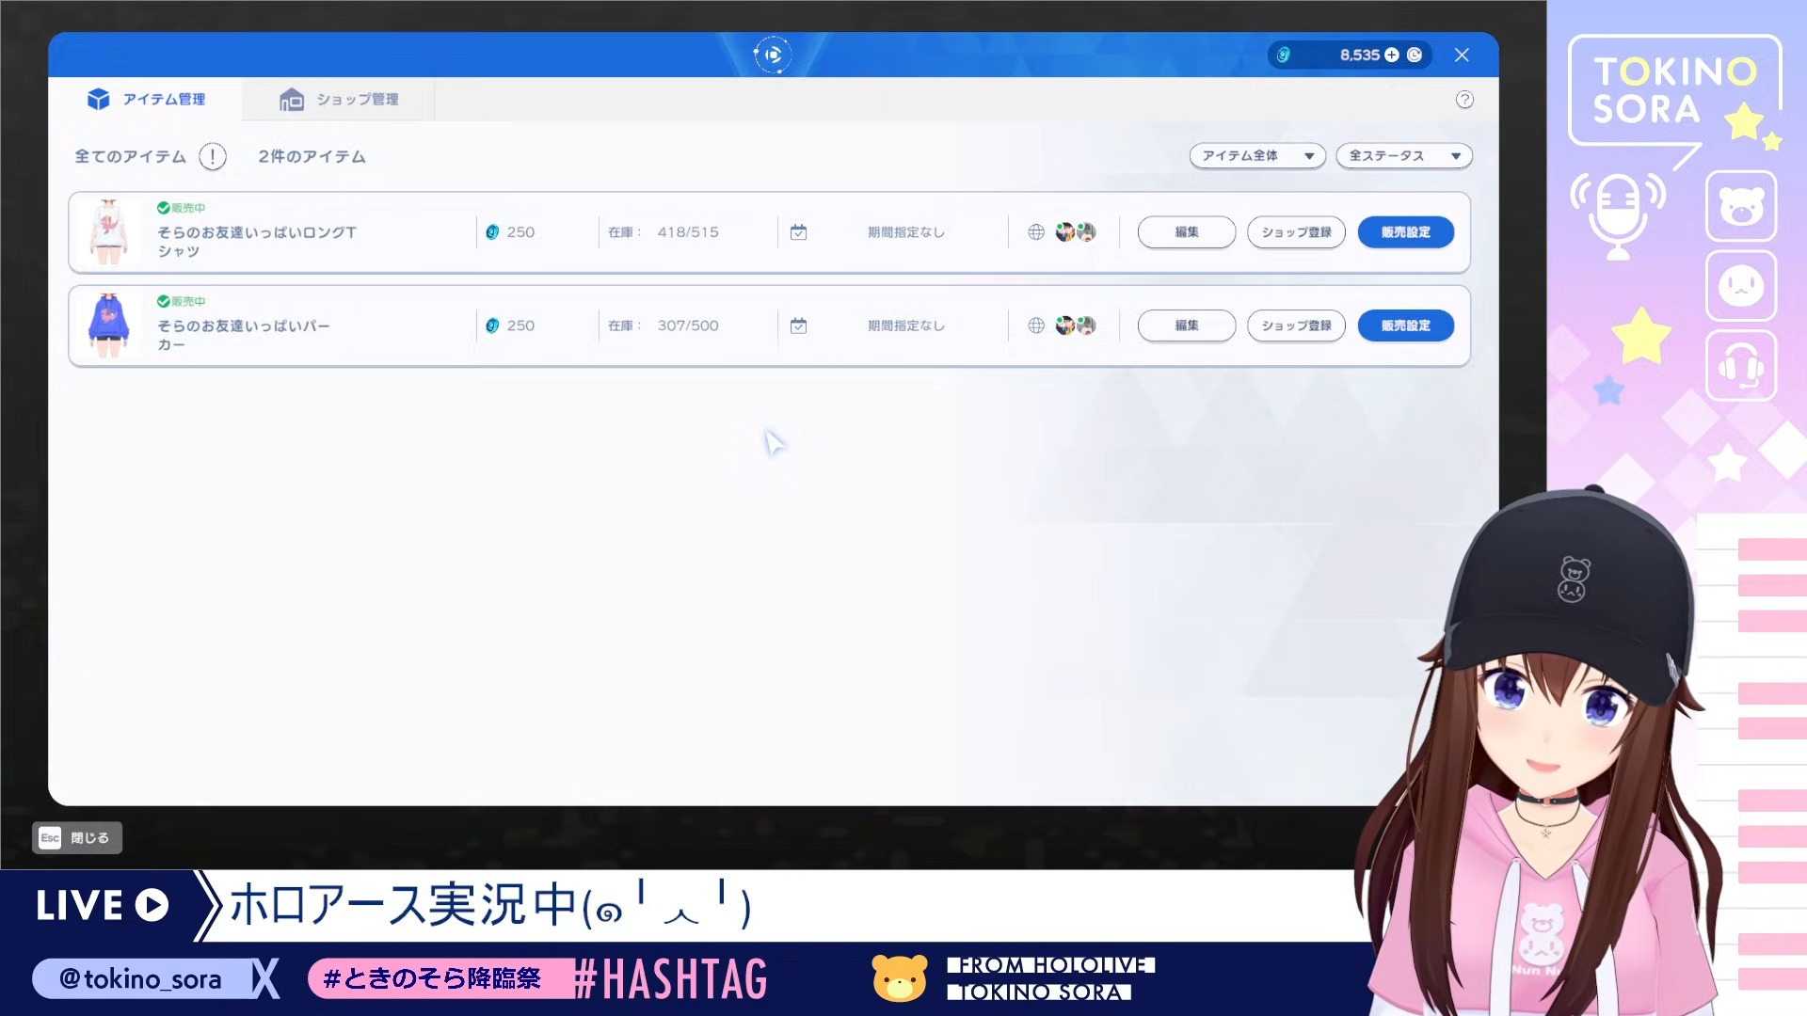Viewport: 1807px width, 1016px height.
Task: Click the stock value 418/515
Action: pyautogui.click(x=688, y=232)
